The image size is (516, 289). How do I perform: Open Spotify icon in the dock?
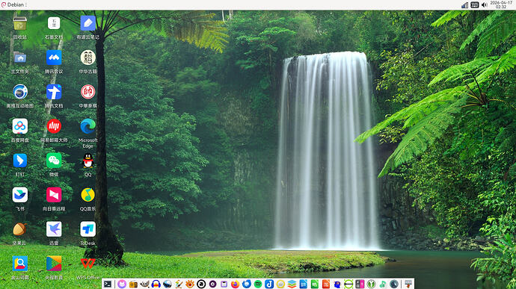point(258,284)
